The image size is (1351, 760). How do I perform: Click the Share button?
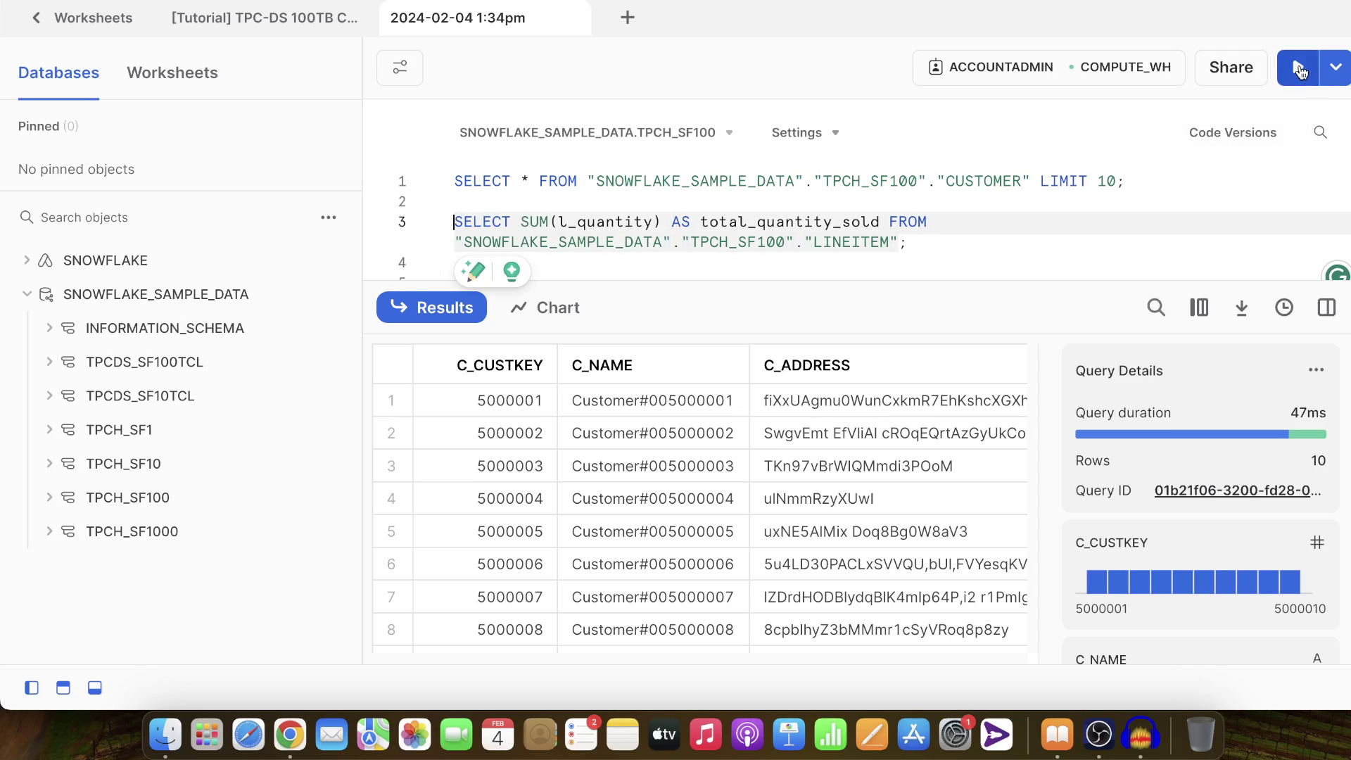coord(1231,68)
